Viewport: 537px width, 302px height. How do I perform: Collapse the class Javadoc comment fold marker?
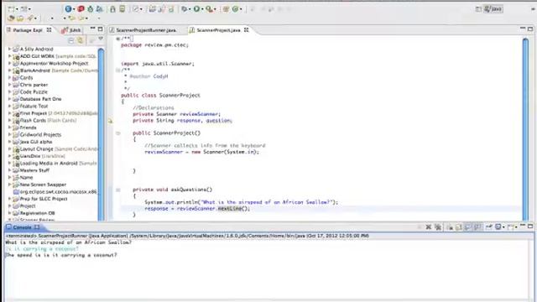coord(117,70)
